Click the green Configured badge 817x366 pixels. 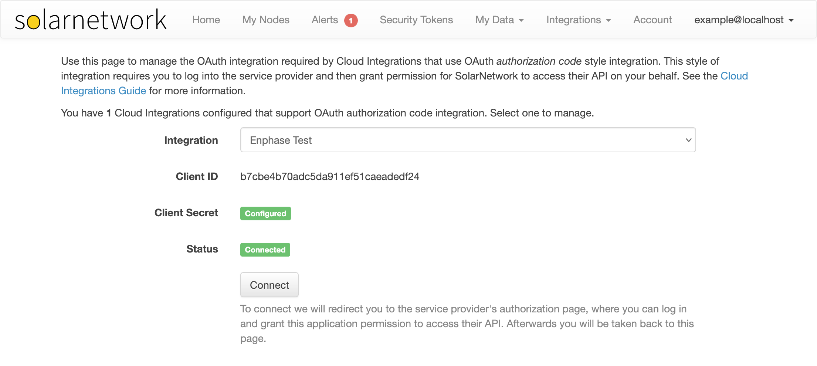(x=265, y=213)
